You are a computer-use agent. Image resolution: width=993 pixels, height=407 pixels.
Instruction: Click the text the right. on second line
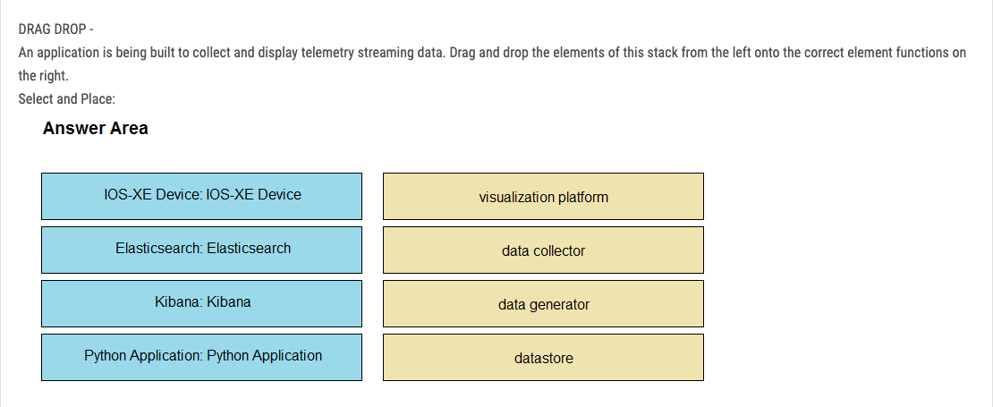[43, 76]
